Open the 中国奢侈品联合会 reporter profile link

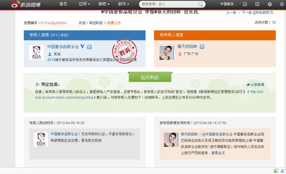tap(63, 47)
